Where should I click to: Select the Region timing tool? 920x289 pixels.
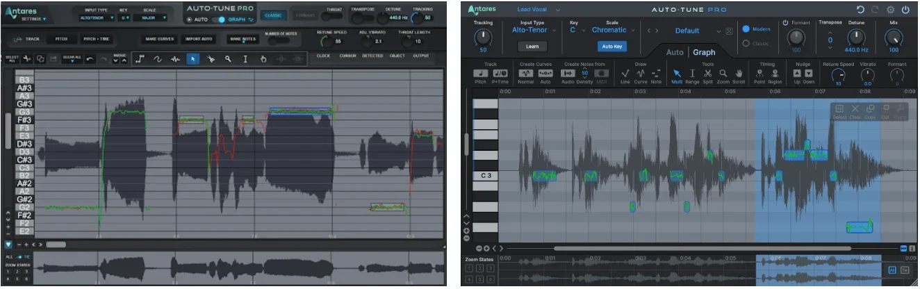click(x=775, y=73)
